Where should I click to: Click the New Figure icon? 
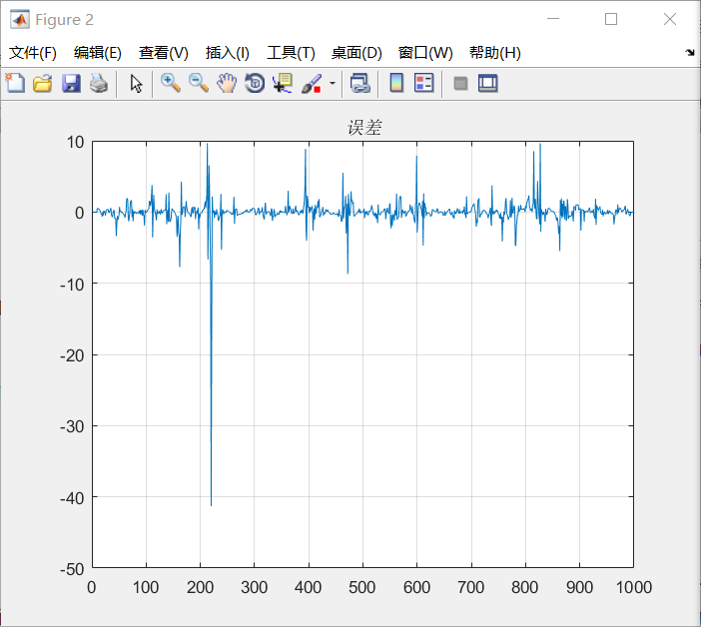[x=15, y=84]
